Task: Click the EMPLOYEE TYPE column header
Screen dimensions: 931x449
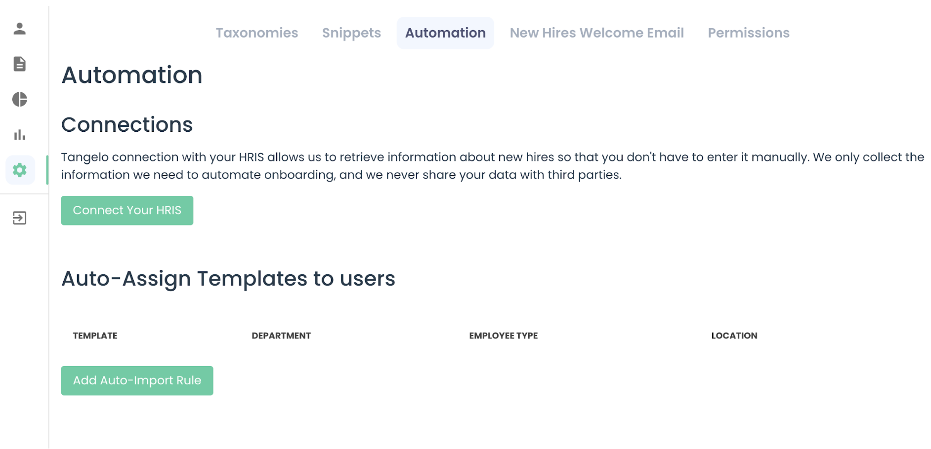Action: (504, 336)
